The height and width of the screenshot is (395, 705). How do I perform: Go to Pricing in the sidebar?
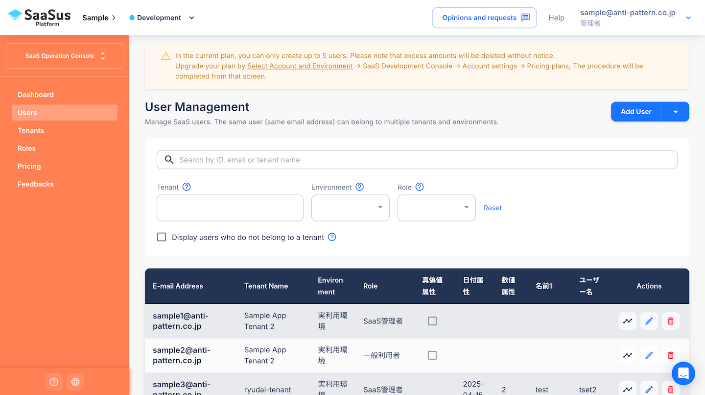(x=29, y=166)
